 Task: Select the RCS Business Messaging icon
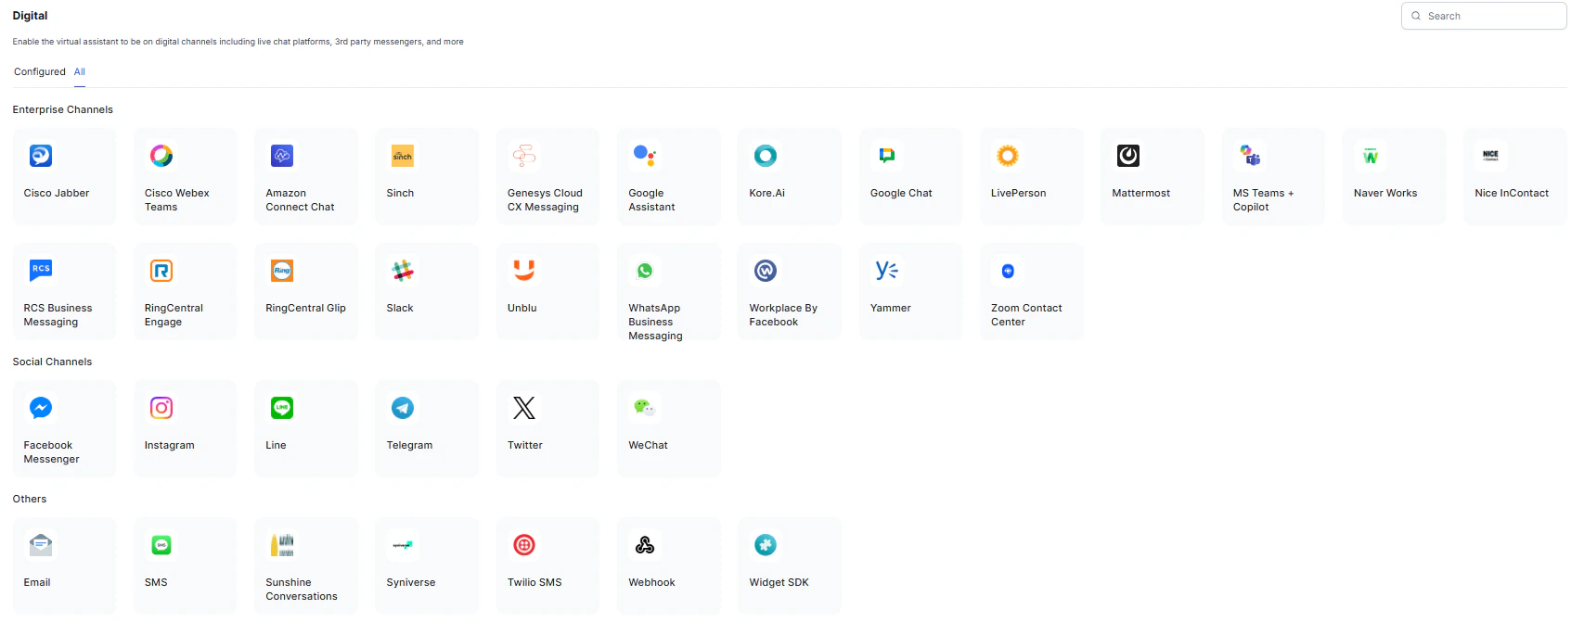click(41, 271)
